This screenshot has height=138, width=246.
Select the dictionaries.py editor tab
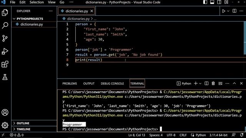click(76, 11)
